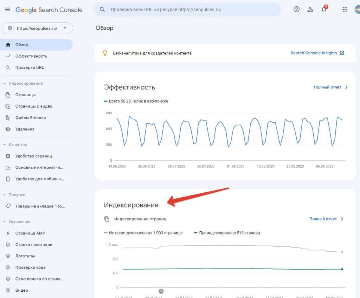Open the property selector https://seopulses.ru/
Viewport: 360px width, 298px height.
pos(37,28)
